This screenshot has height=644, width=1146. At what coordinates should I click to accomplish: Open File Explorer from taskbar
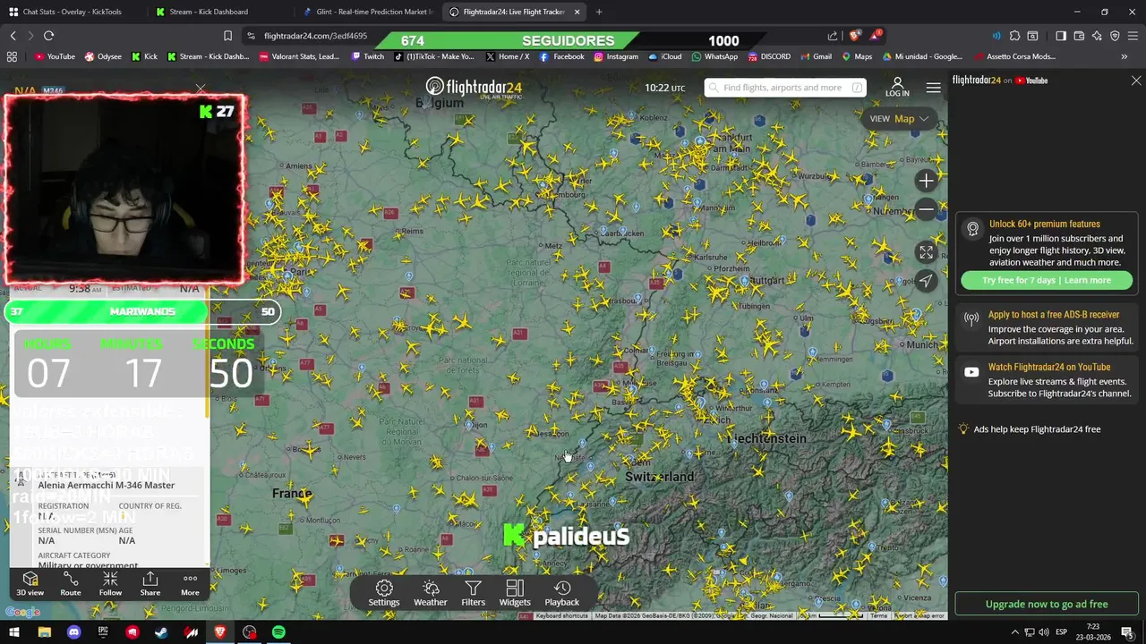point(44,632)
